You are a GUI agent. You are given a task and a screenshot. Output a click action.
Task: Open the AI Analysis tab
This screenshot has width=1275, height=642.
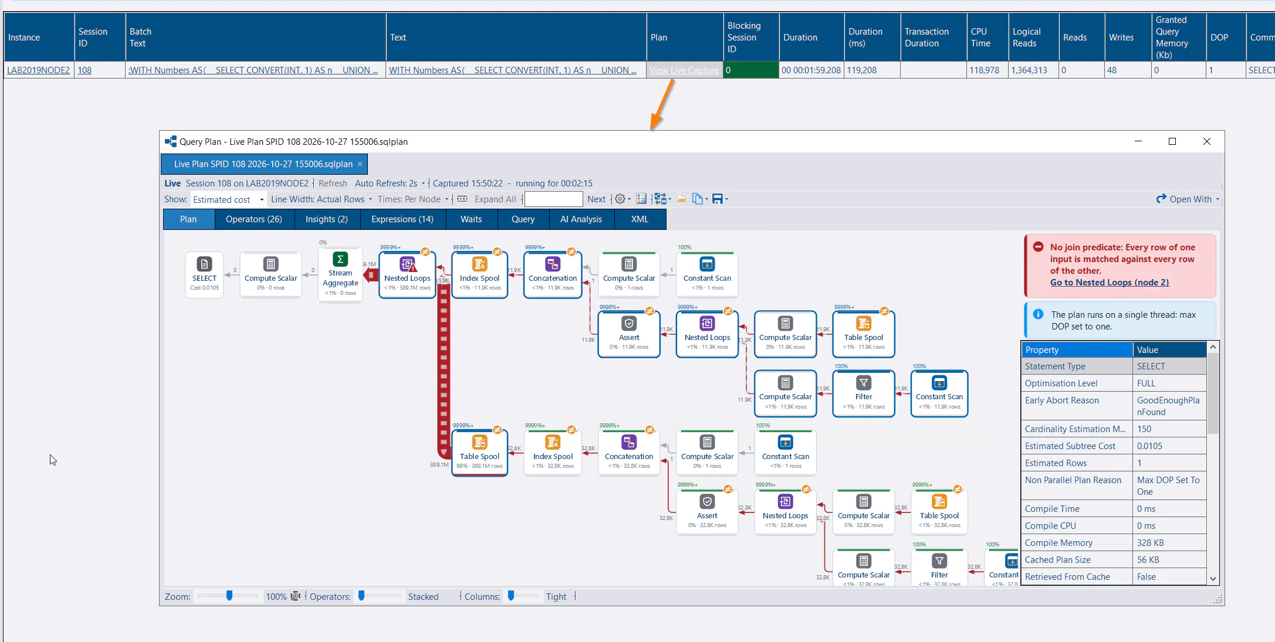click(x=581, y=219)
